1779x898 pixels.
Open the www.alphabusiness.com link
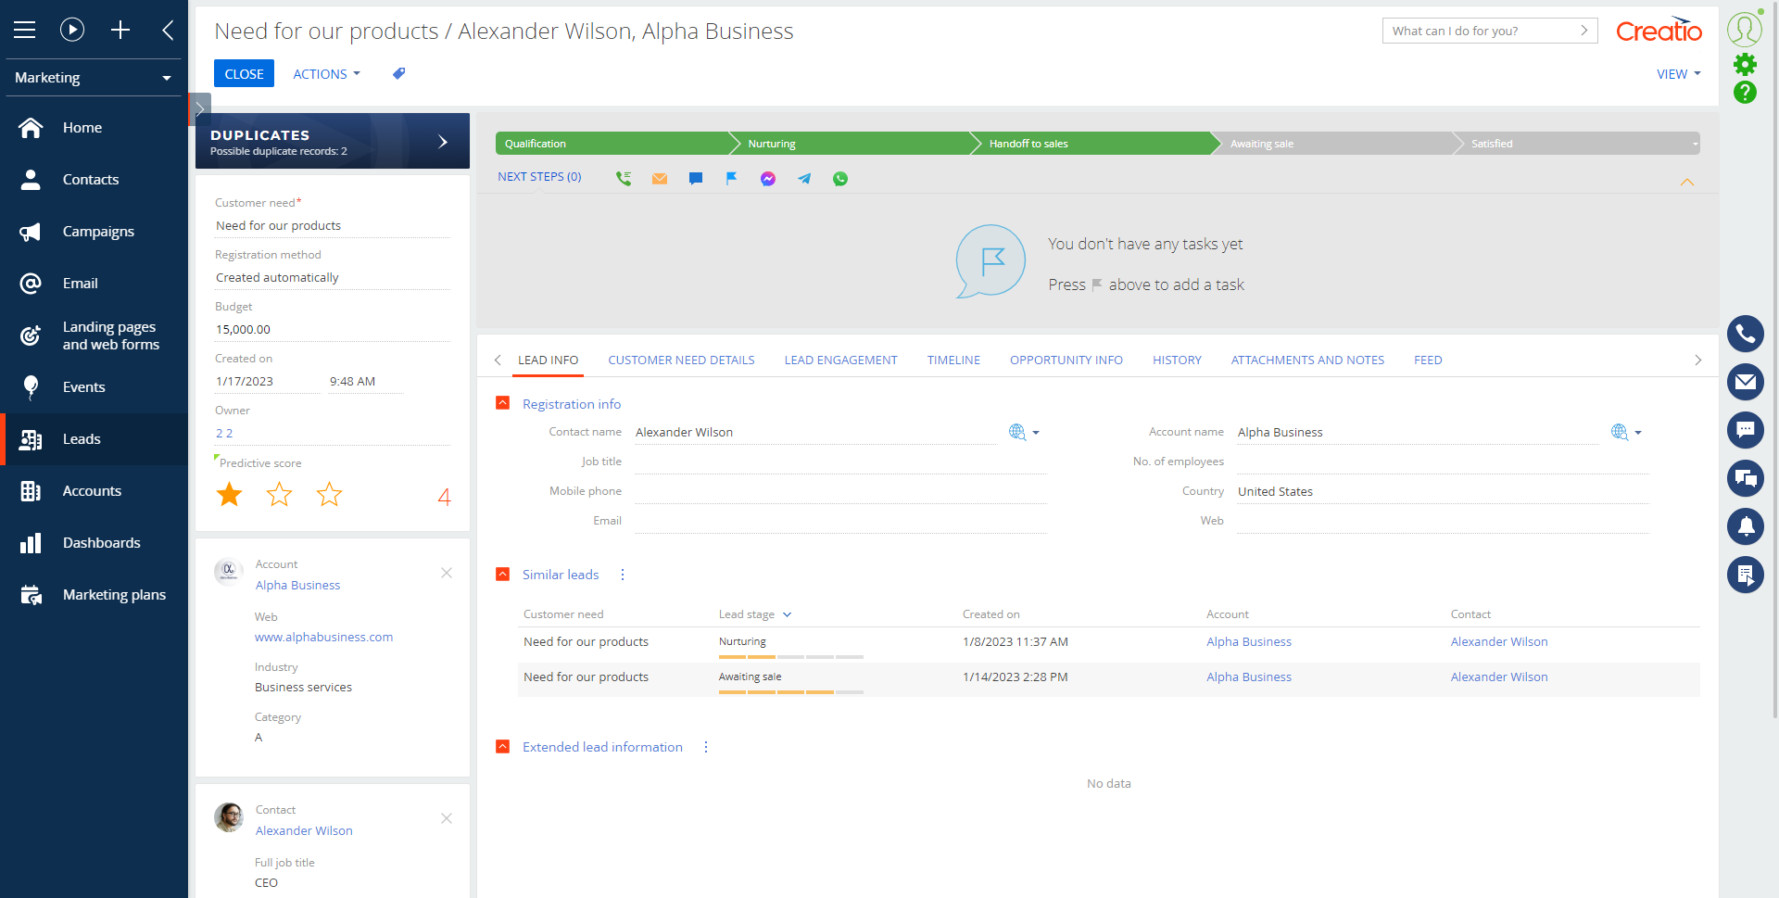[323, 638]
